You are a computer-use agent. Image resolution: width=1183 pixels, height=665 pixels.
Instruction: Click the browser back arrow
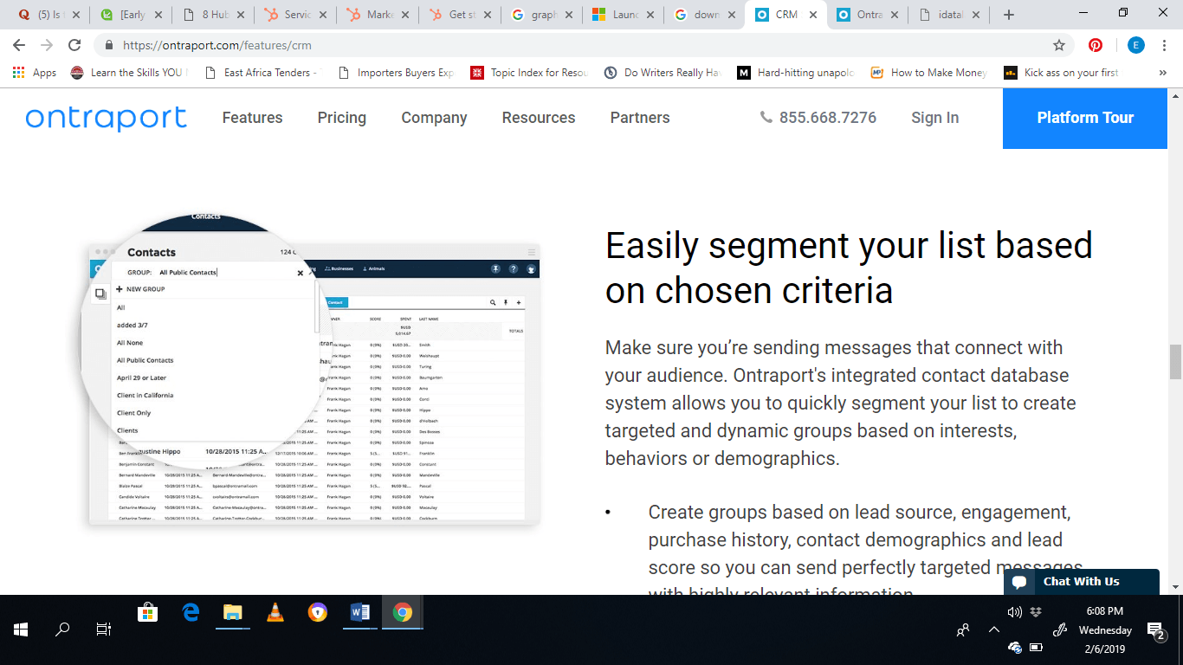pyautogui.click(x=19, y=45)
